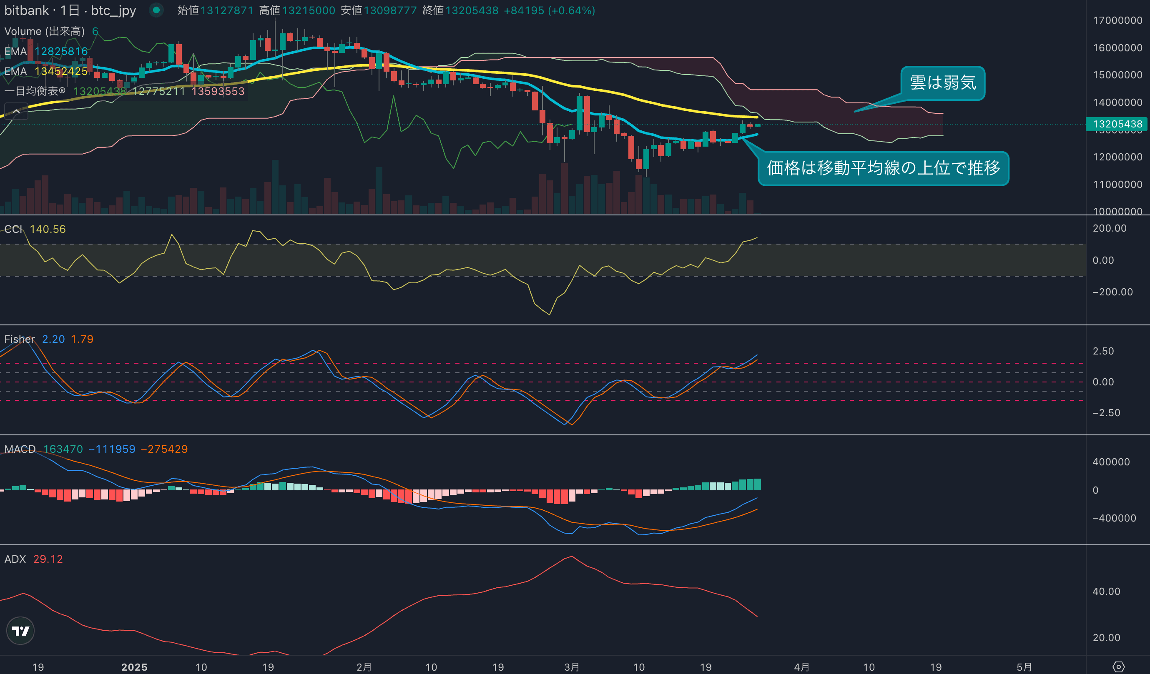Select the 雲は弱気 callout annotation
The image size is (1150, 674).
[x=942, y=83]
